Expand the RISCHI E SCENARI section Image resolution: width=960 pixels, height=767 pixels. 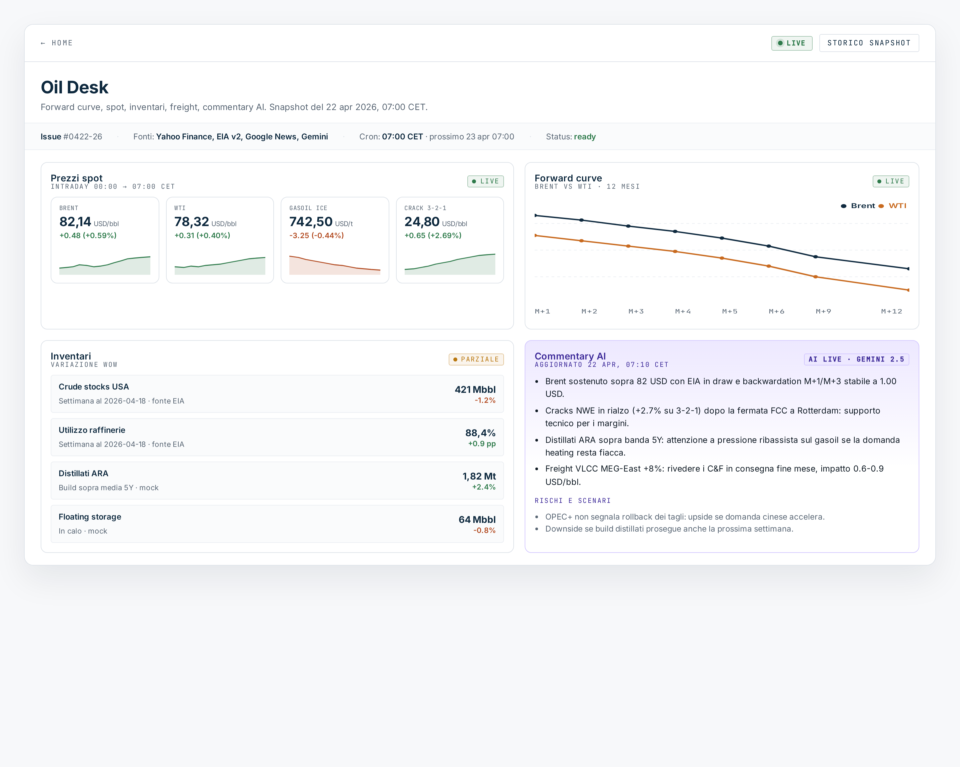click(573, 501)
